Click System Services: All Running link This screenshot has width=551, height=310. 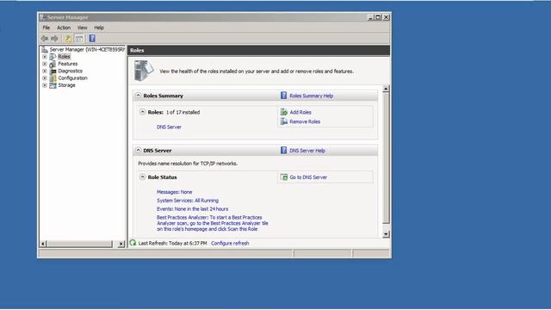(x=188, y=201)
